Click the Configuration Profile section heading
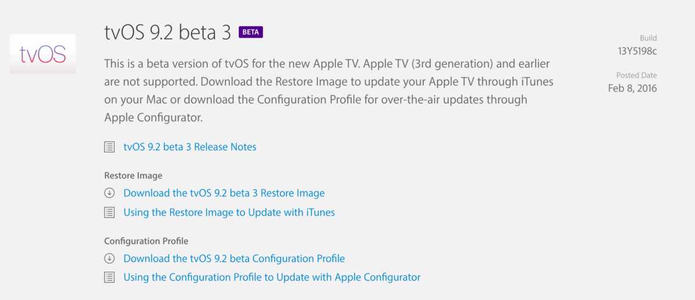This screenshot has height=300, width=695. 146,241
